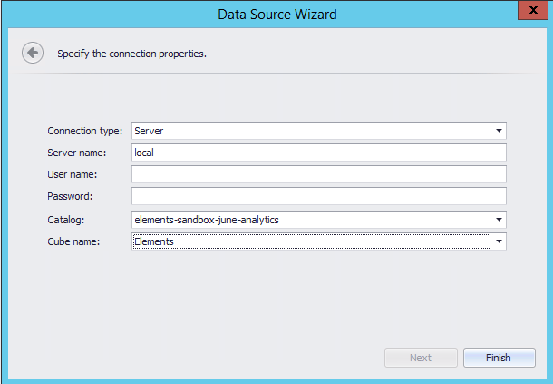This screenshot has height=384, width=553.
Task: Click the Server name field containing 'local'
Action: (x=317, y=153)
